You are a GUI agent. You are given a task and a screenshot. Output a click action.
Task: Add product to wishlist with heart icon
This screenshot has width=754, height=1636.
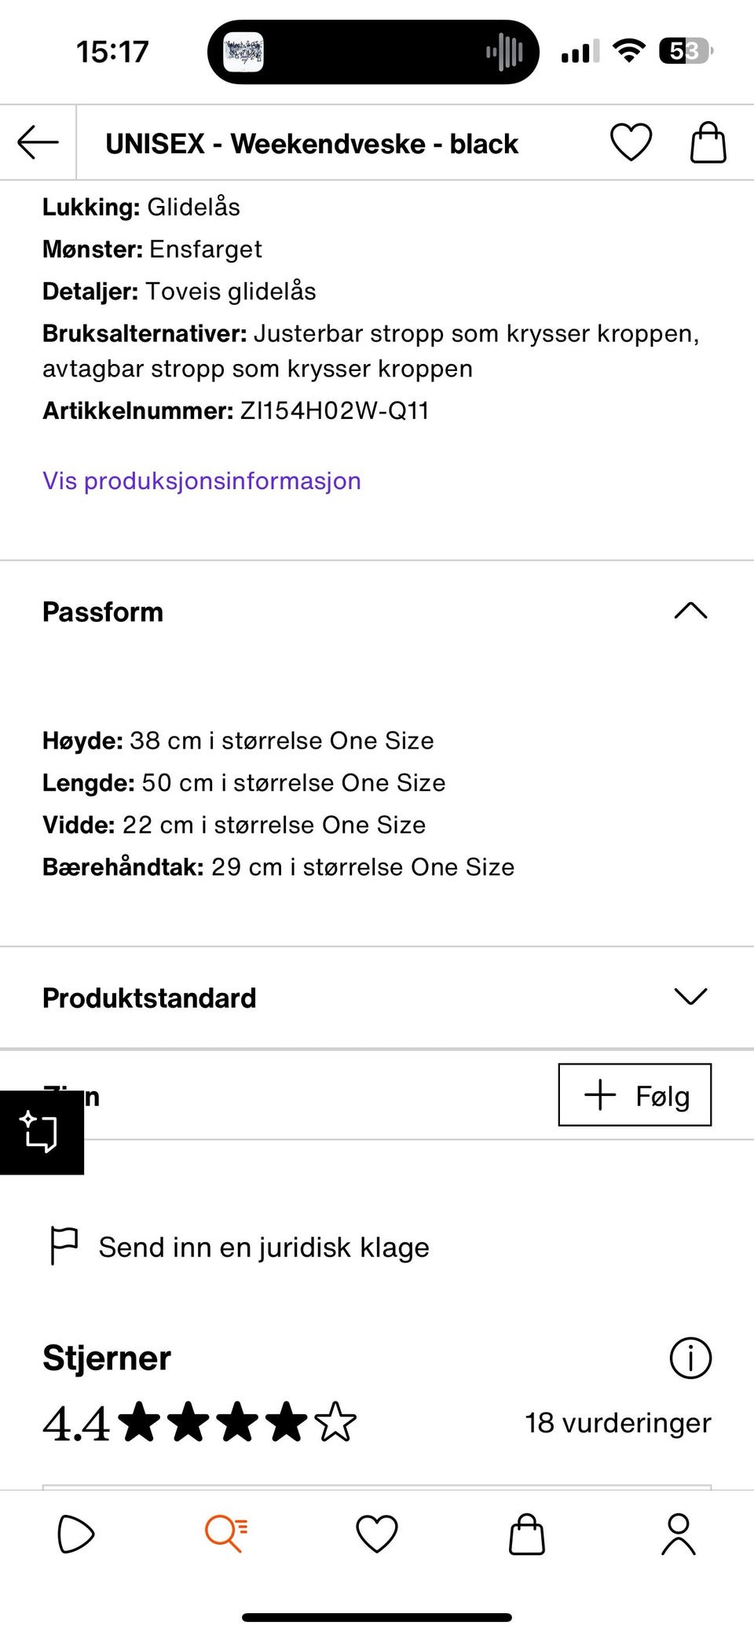coord(631,143)
